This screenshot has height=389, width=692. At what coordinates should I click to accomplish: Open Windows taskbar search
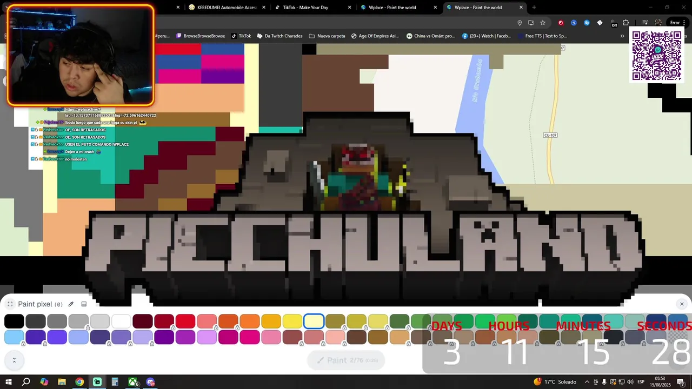point(26,382)
